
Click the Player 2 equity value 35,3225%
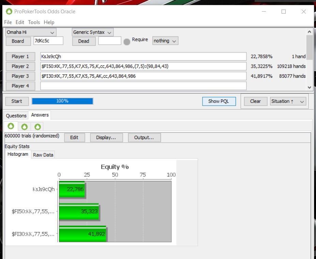click(x=261, y=66)
